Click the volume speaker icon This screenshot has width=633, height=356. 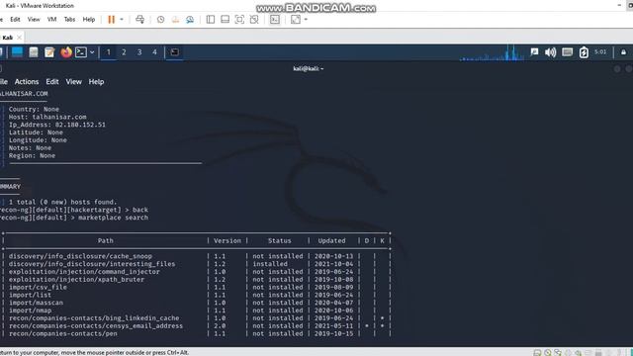point(550,52)
